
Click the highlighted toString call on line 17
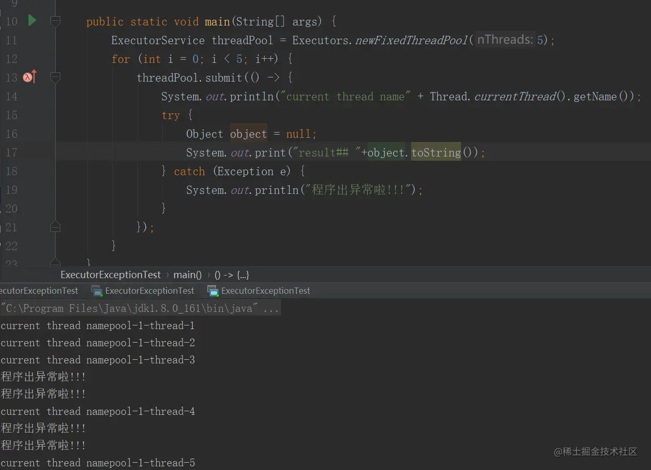tap(436, 152)
